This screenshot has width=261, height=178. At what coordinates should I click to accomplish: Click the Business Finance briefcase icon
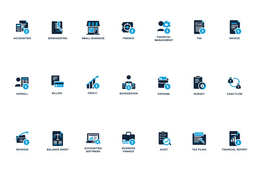(129, 138)
